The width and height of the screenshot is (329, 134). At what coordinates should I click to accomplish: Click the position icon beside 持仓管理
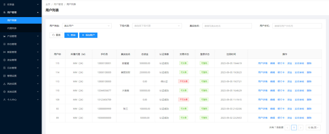pos(4,44)
